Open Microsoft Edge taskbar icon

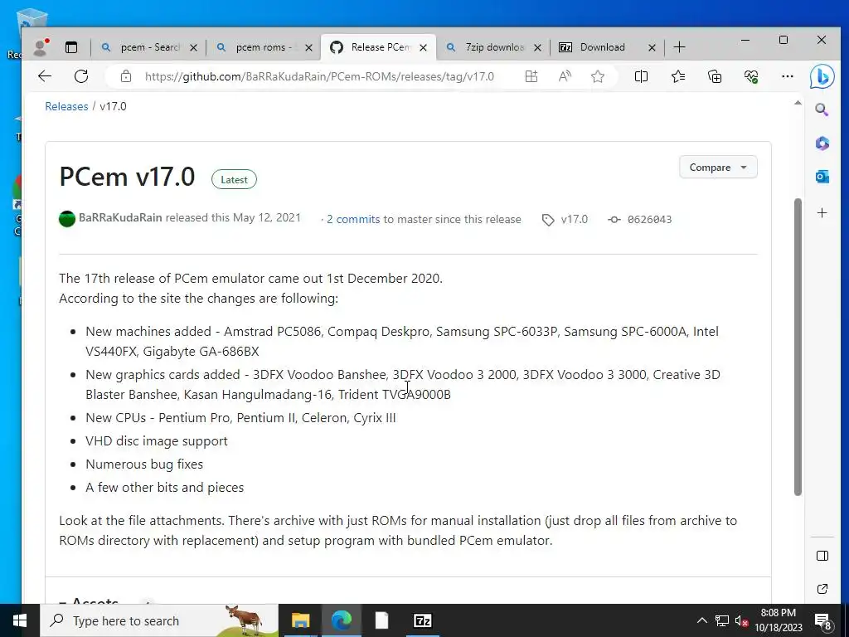[x=342, y=620]
